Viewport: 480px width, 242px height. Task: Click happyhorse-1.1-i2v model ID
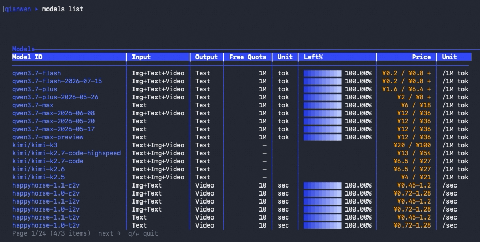coord(46,201)
